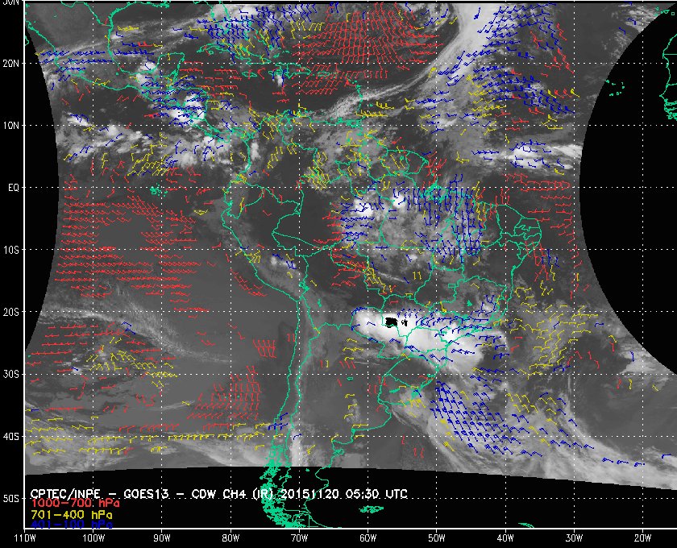The image size is (677, 548).
Task: Click the 40W longitude axis label
Action: 505,538
